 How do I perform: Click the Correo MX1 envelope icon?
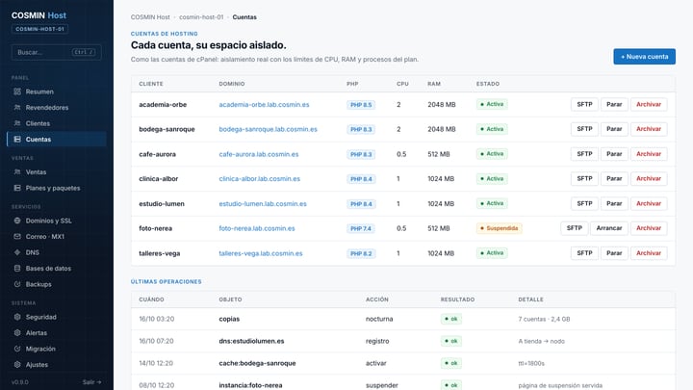point(17,237)
